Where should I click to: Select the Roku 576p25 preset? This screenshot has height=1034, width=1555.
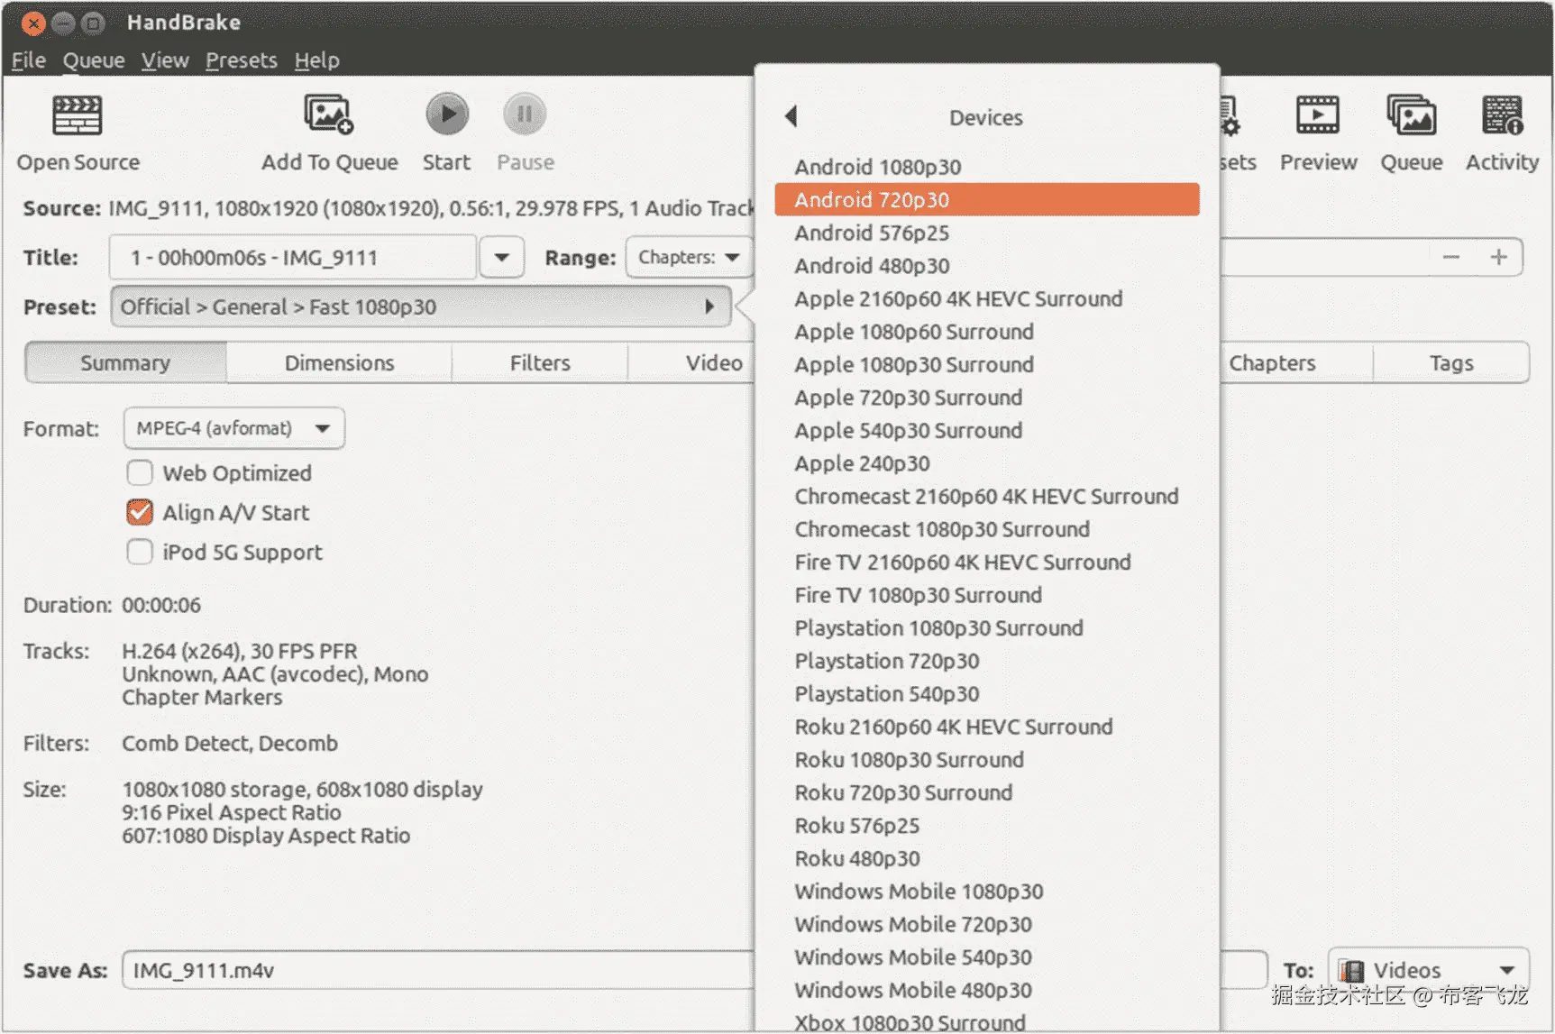pyautogui.click(x=987, y=825)
